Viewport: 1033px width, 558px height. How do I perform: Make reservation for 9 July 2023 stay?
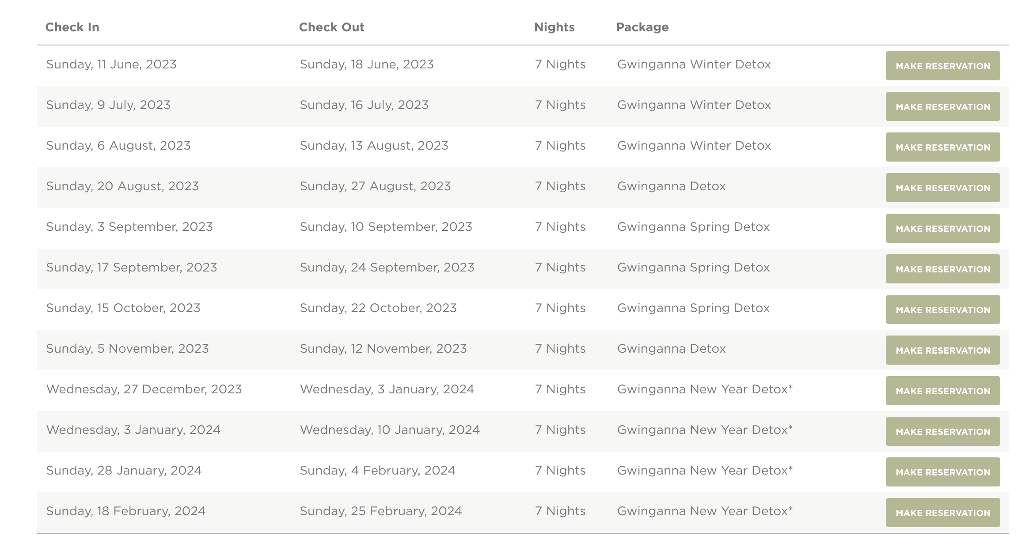coord(942,106)
